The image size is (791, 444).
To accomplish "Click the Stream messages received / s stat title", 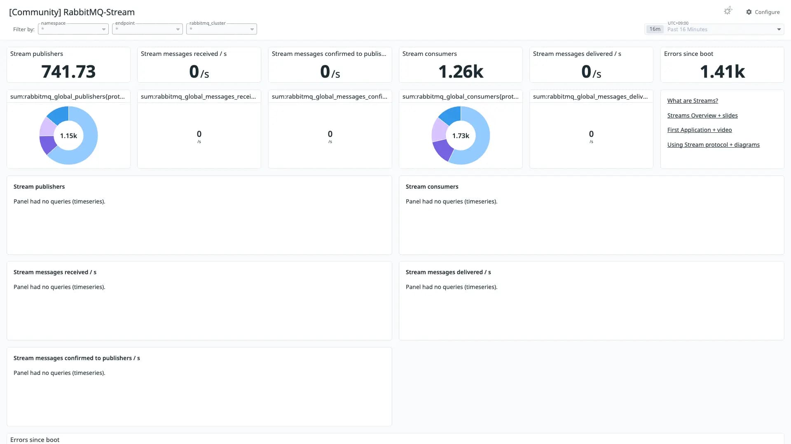I will click(x=184, y=54).
